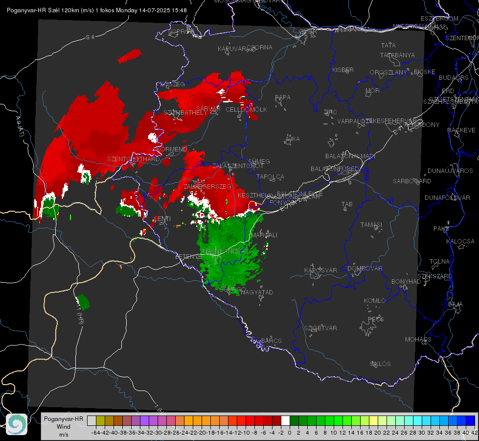Click the RACKEVE city label
479x441 pixels.
[x=461, y=130]
